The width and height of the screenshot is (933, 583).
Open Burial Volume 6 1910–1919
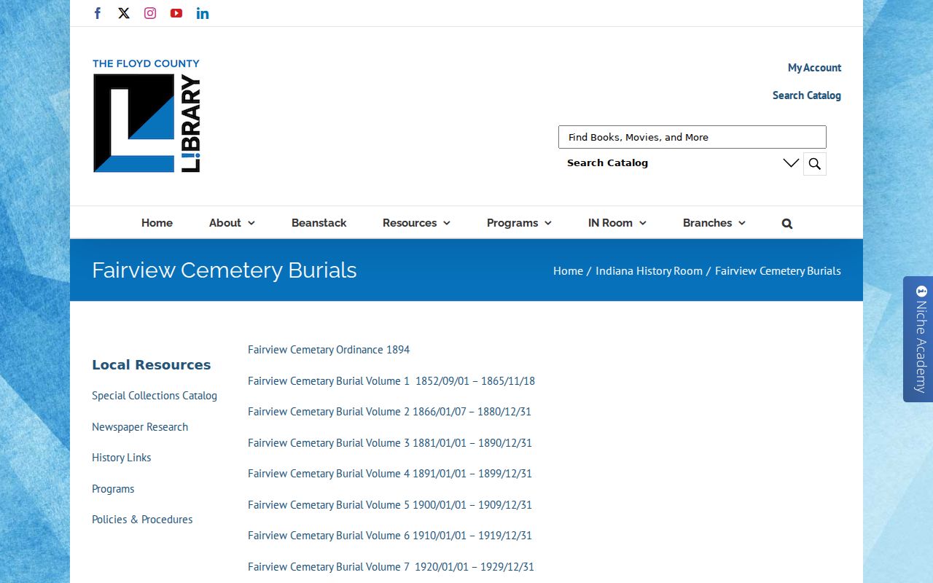pos(390,536)
